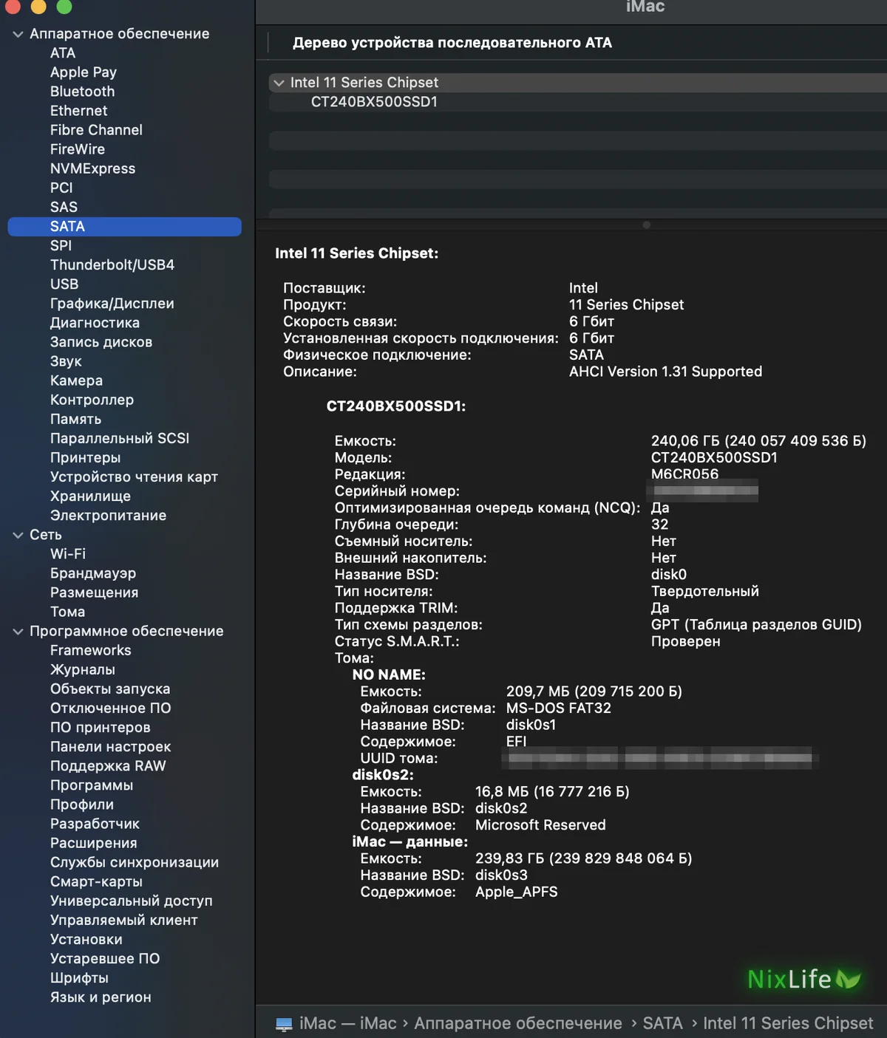887x1038 pixels.
Task: Open Устройство чтения карт in sidebar
Action: coord(134,477)
